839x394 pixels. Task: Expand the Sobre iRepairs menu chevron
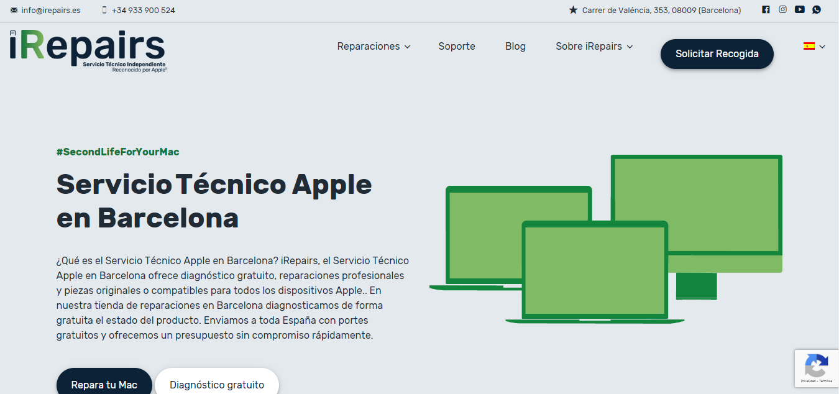(x=630, y=47)
